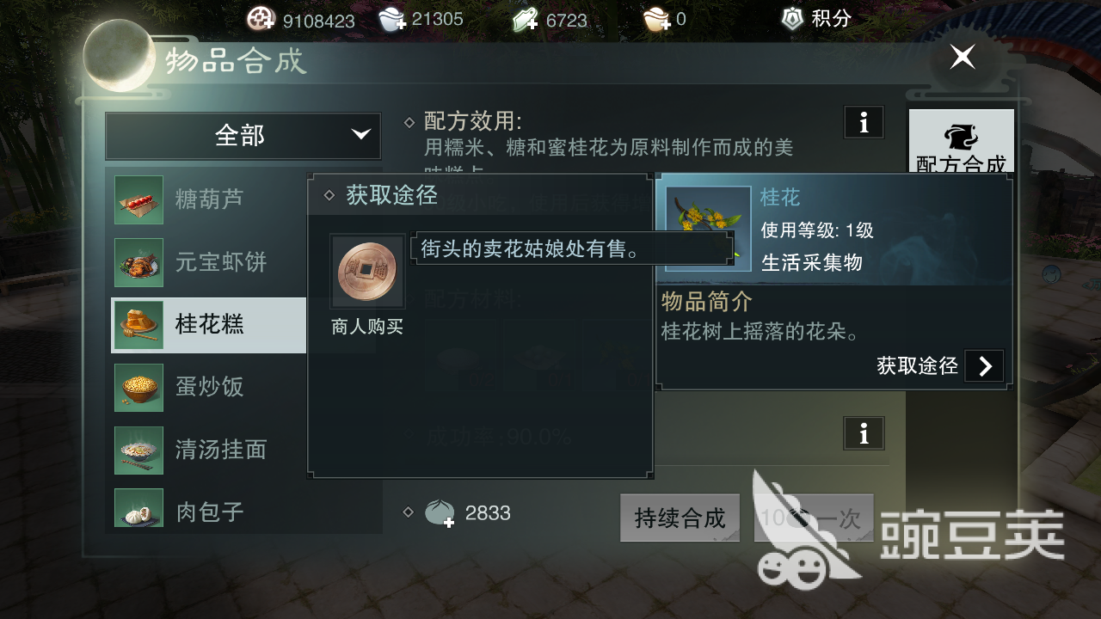Switch to the 配方合成 tab
The width and height of the screenshot is (1101, 619).
pyautogui.click(x=962, y=142)
